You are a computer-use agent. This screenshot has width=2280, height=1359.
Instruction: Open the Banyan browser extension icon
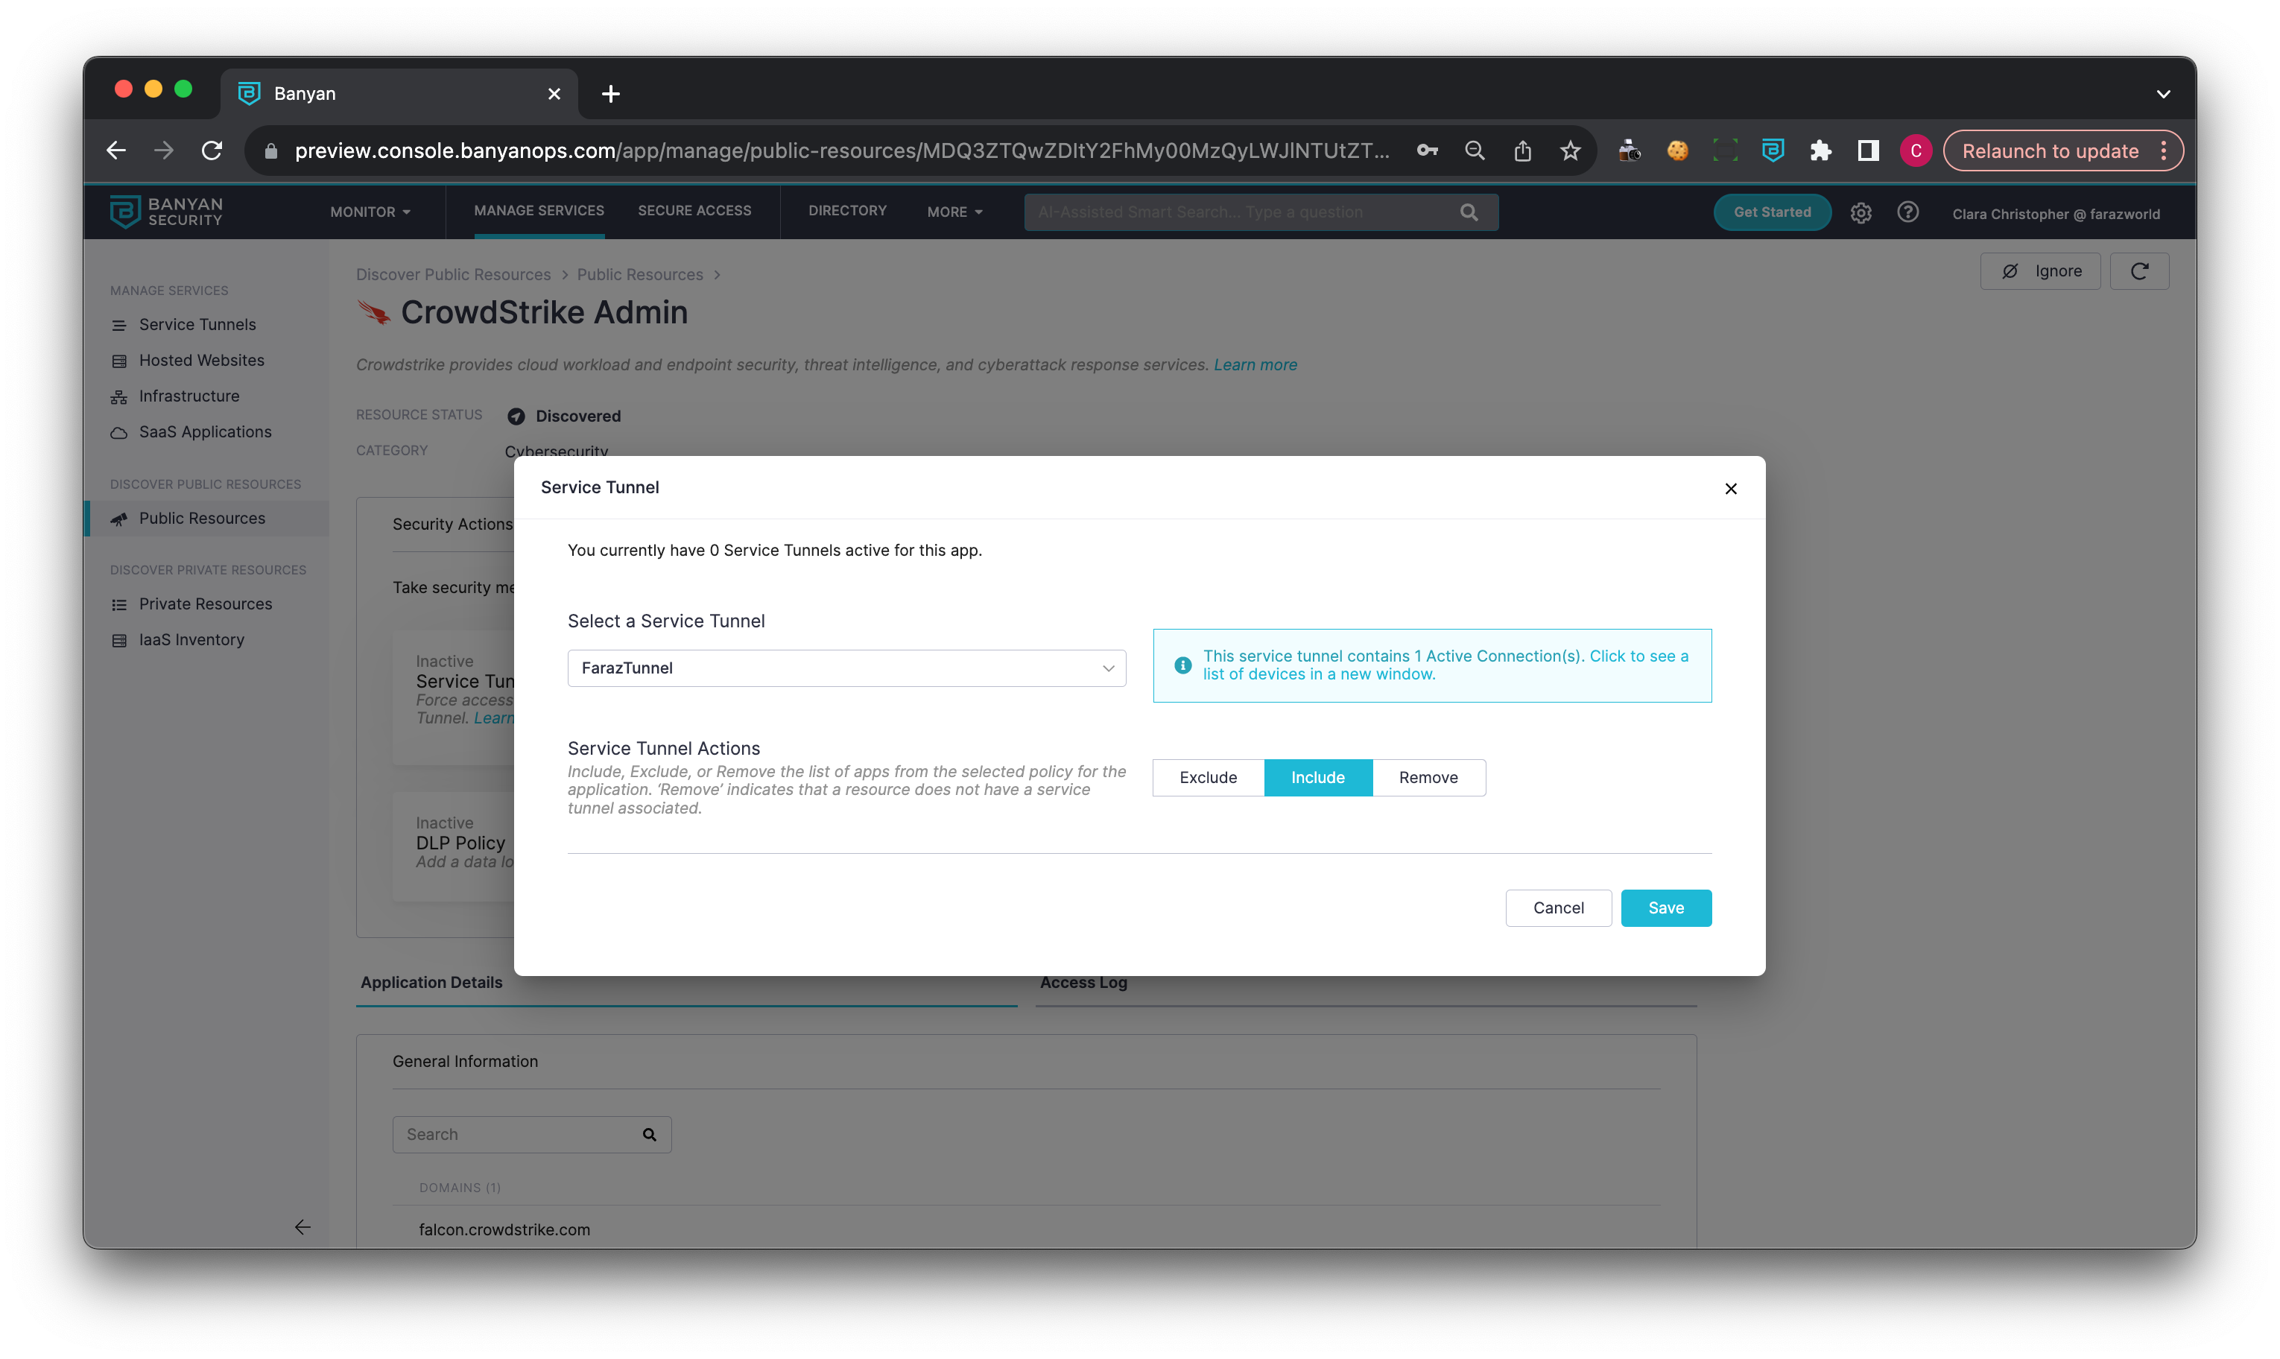pos(1772,151)
